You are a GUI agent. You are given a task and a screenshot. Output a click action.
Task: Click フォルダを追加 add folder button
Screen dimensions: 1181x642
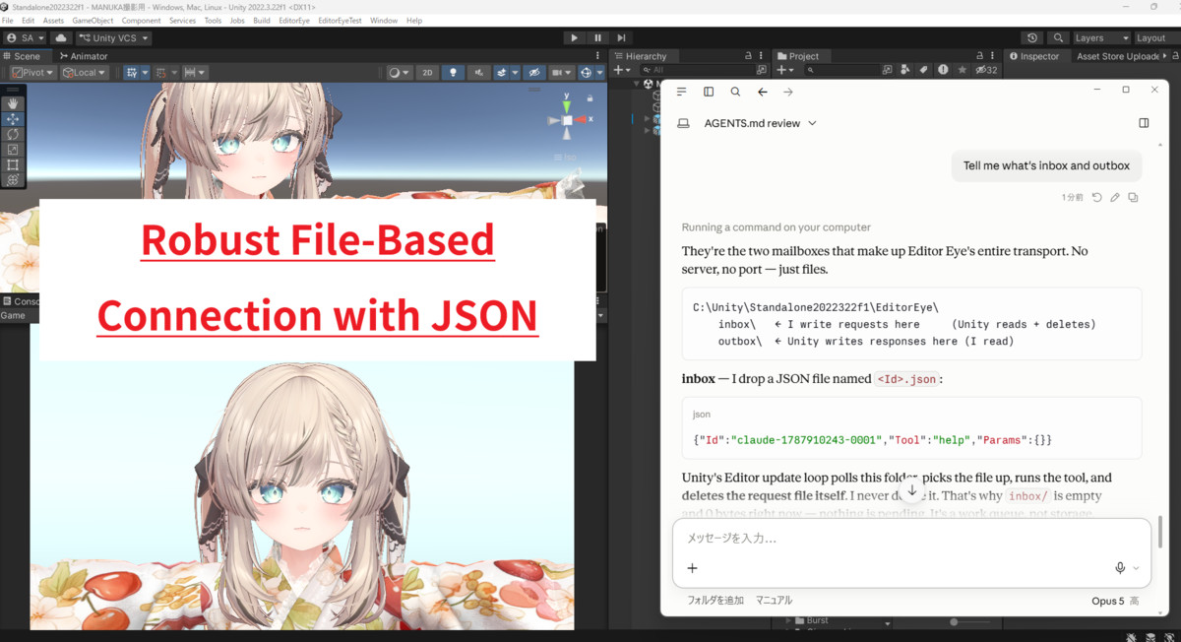(715, 600)
